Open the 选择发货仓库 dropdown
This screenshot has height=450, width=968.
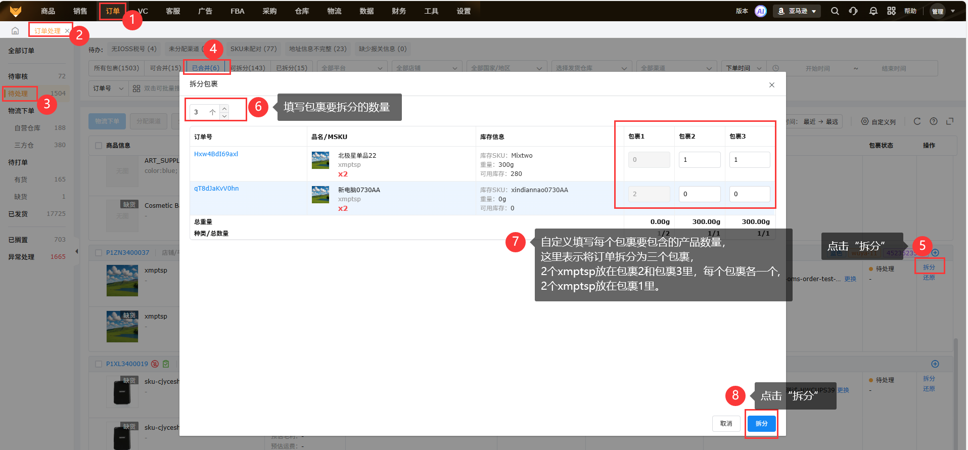[x=592, y=68]
